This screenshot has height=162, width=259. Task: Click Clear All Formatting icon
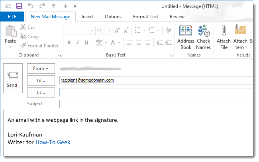click(x=169, y=30)
